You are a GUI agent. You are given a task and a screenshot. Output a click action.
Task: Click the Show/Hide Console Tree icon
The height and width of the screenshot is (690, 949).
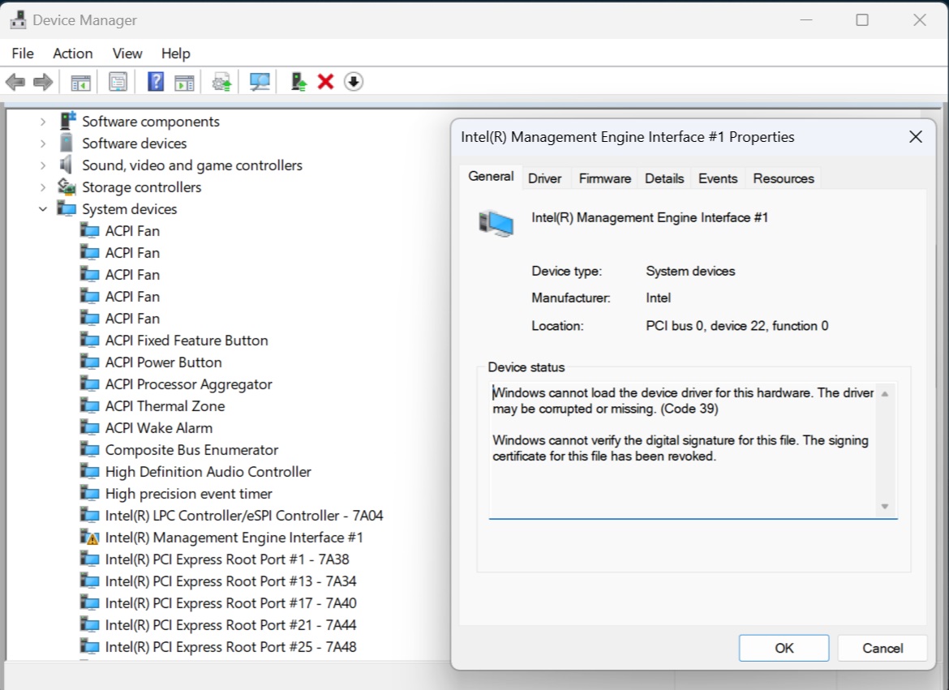coord(80,82)
